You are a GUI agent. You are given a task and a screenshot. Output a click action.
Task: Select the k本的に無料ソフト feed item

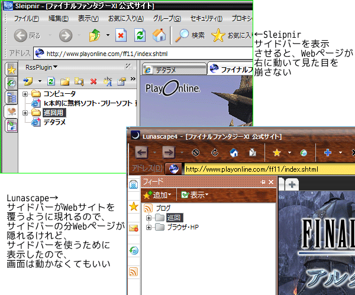tap(90, 103)
